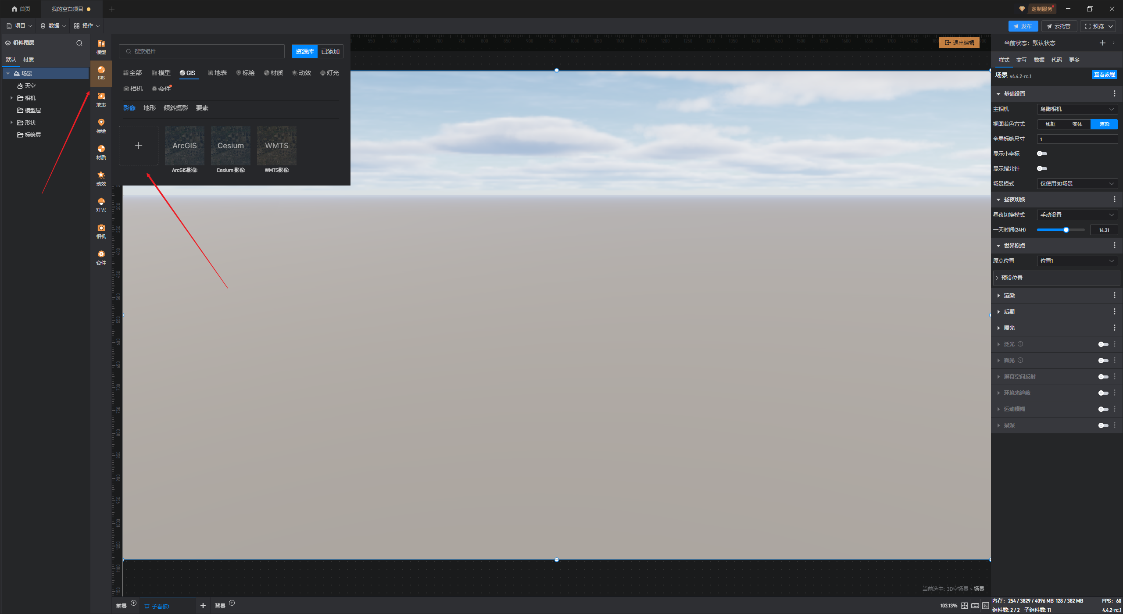Open the 标绘 sidebar icon

pos(101,126)
